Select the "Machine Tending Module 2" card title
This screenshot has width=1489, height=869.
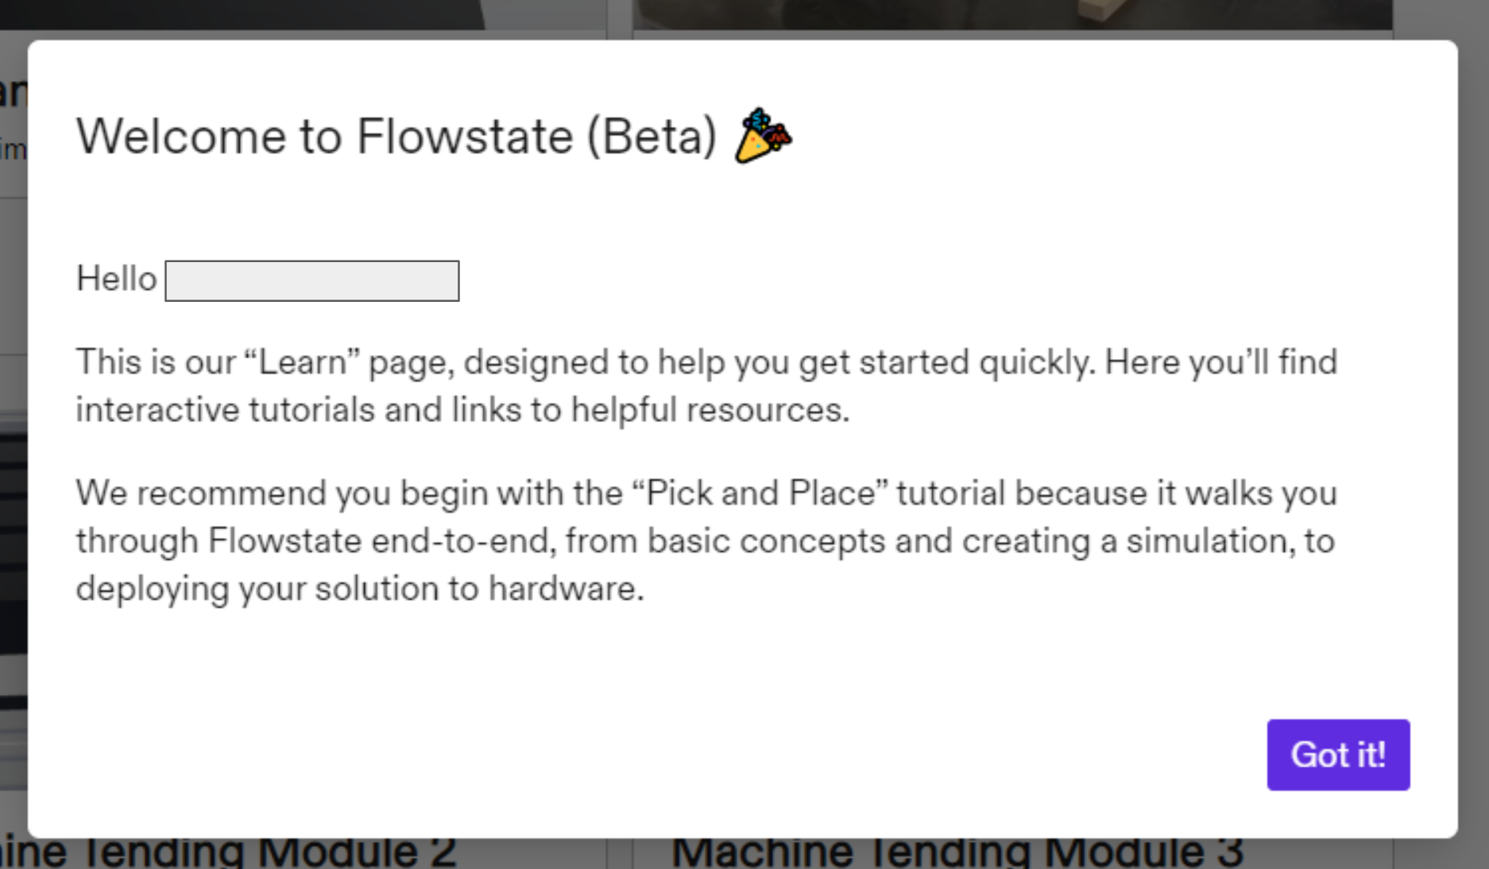click(x=229, y=853)
